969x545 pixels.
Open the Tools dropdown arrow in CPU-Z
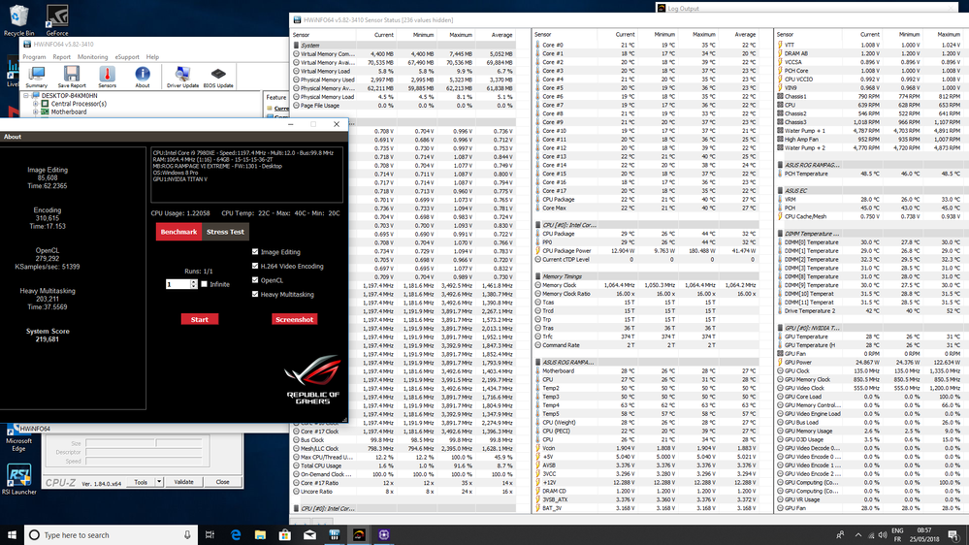pos(159,482)
